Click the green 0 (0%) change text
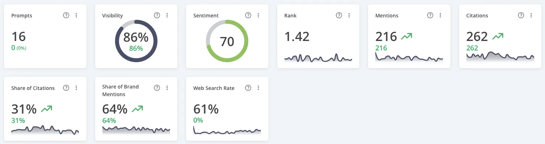This screenshot has width=545, height=144. pos(19,48)
